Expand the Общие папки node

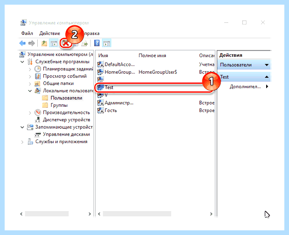click(x=30, y=83)
